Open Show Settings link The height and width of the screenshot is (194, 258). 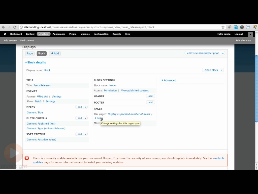pos(50,102)
